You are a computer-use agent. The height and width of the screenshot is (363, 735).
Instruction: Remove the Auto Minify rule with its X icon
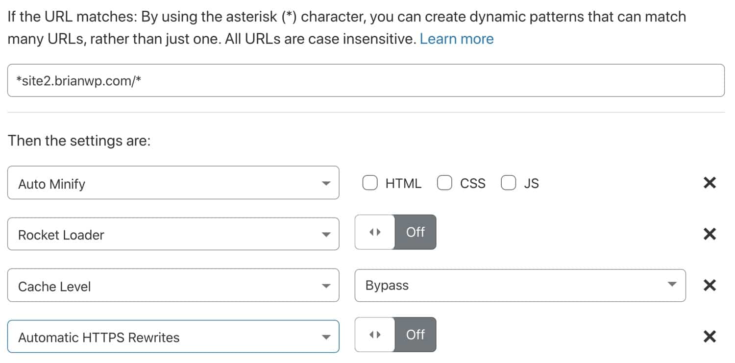point(710,183)
